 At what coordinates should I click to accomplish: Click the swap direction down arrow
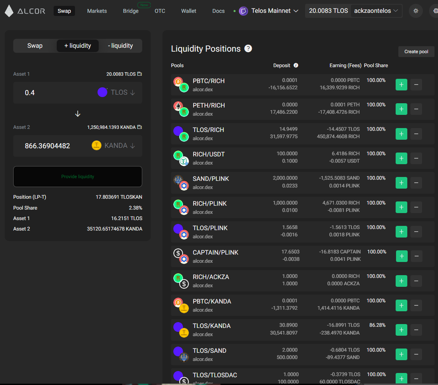coord(78,114)
